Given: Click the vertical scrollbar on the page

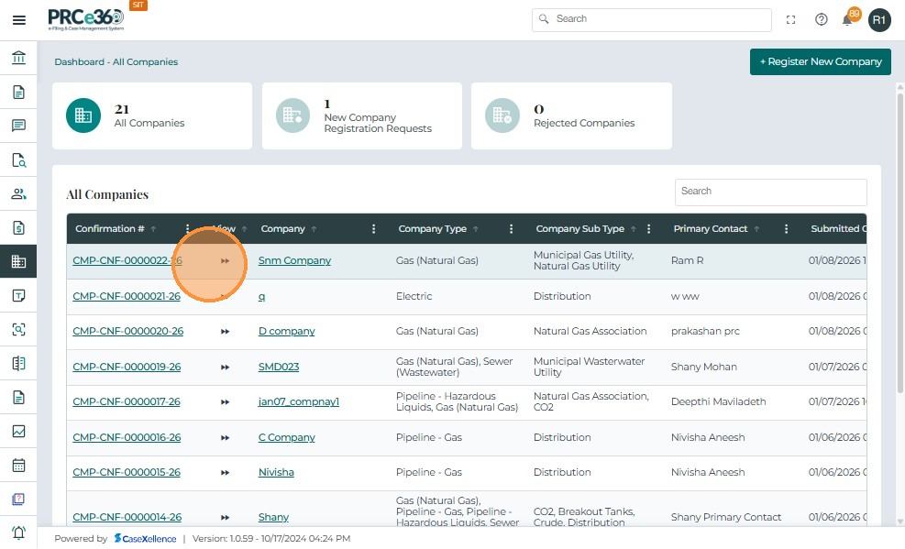Looking at the screenshot, I should (899, 229).
